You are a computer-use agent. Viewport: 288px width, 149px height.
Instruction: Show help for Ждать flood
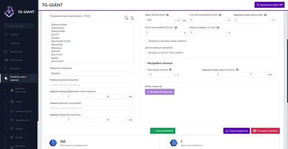[x=167, y=15]
